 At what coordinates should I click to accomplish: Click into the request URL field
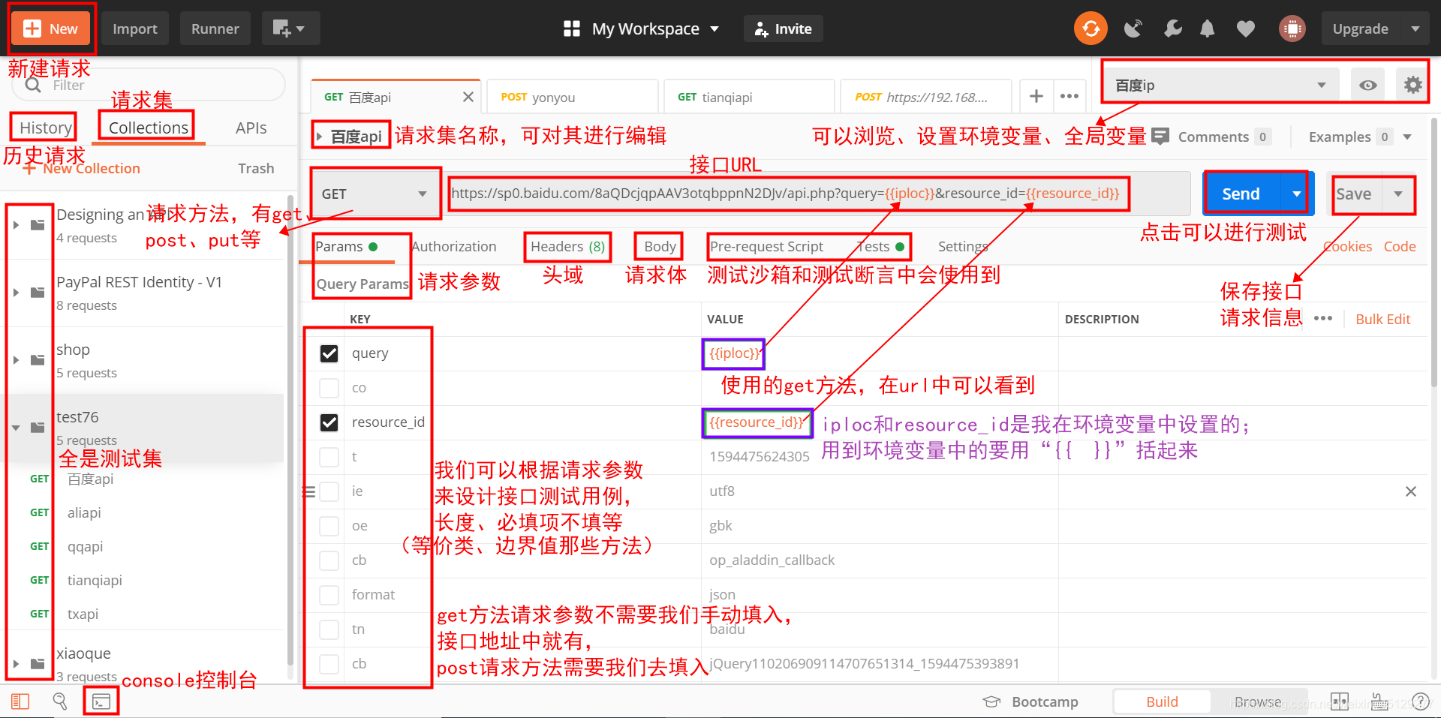coord(818,194)
